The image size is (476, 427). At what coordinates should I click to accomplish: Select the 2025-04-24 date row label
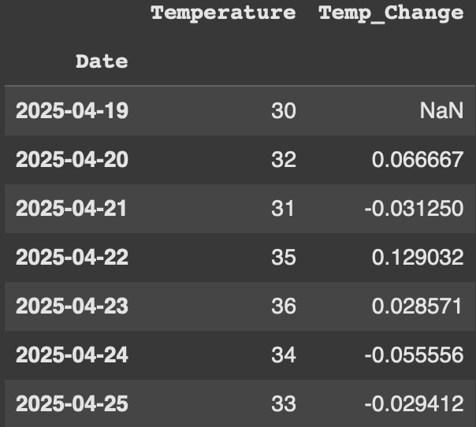coord(72,355)
